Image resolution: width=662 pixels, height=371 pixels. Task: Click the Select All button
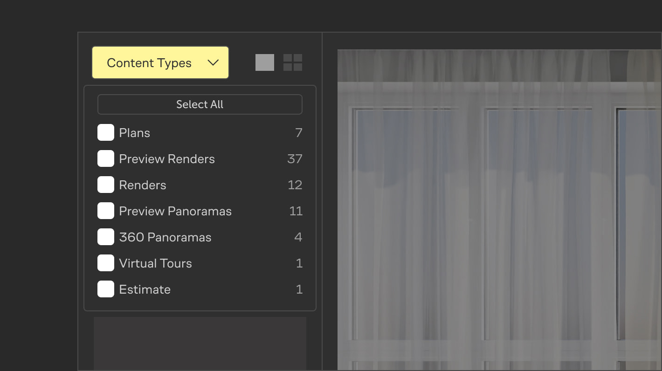click(x=200, y=104)
